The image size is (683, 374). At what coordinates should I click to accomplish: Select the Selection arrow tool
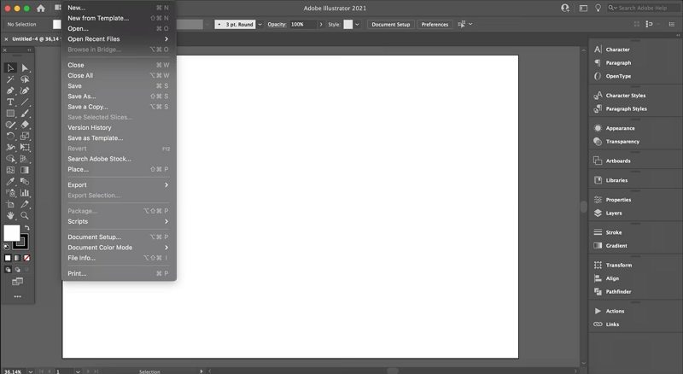coord(10,67)
